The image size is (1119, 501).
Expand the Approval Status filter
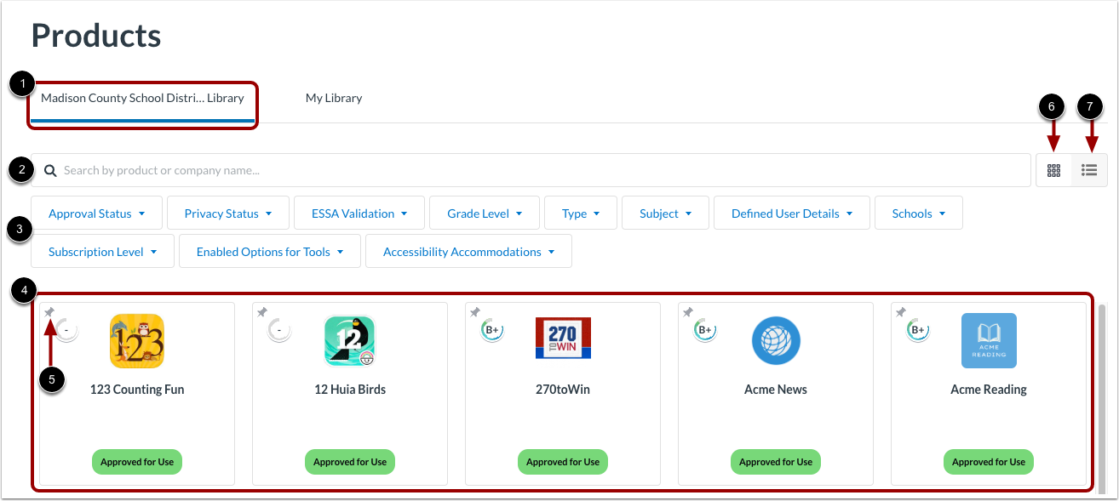pyautogui.click(x=96, y=213)
